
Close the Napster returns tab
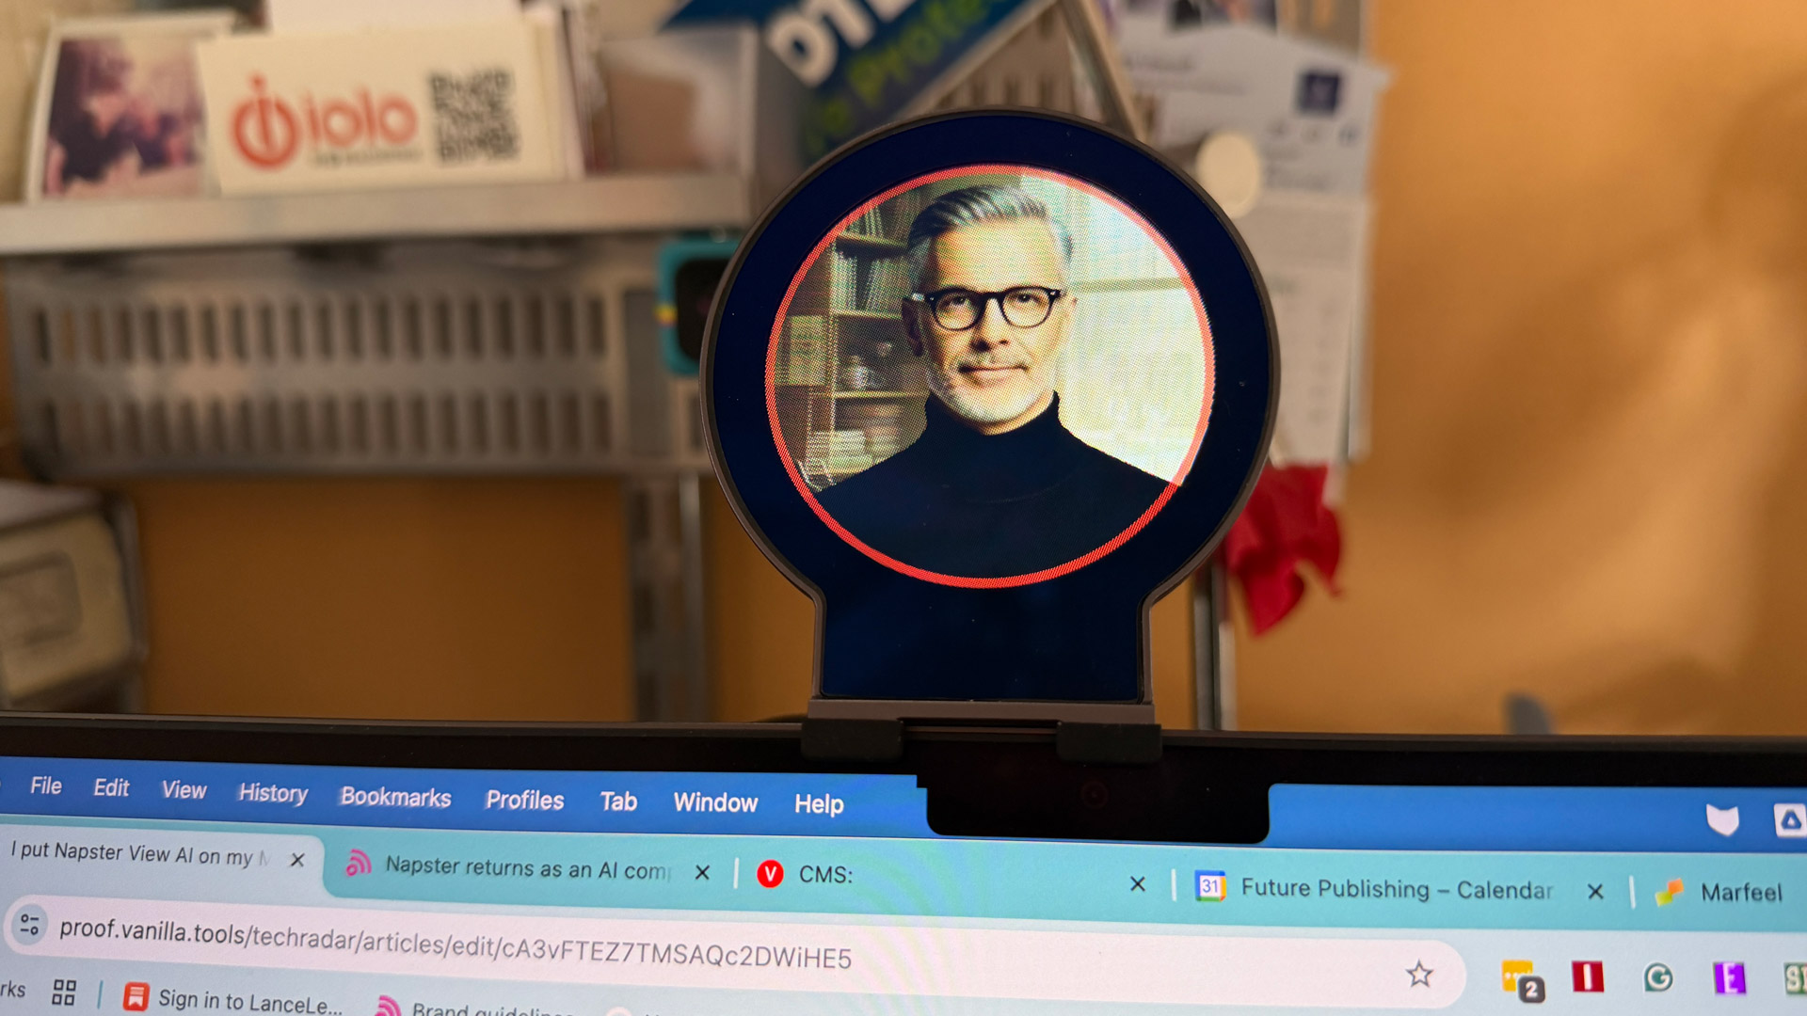[702, 873]
